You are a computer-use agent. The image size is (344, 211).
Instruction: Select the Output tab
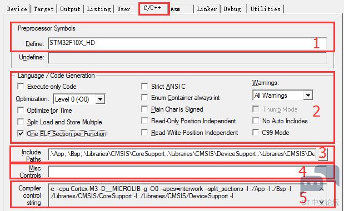(70, 9)
